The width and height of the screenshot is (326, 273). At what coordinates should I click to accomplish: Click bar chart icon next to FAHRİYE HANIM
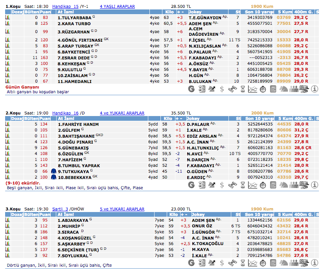click(x=7, y=124)
